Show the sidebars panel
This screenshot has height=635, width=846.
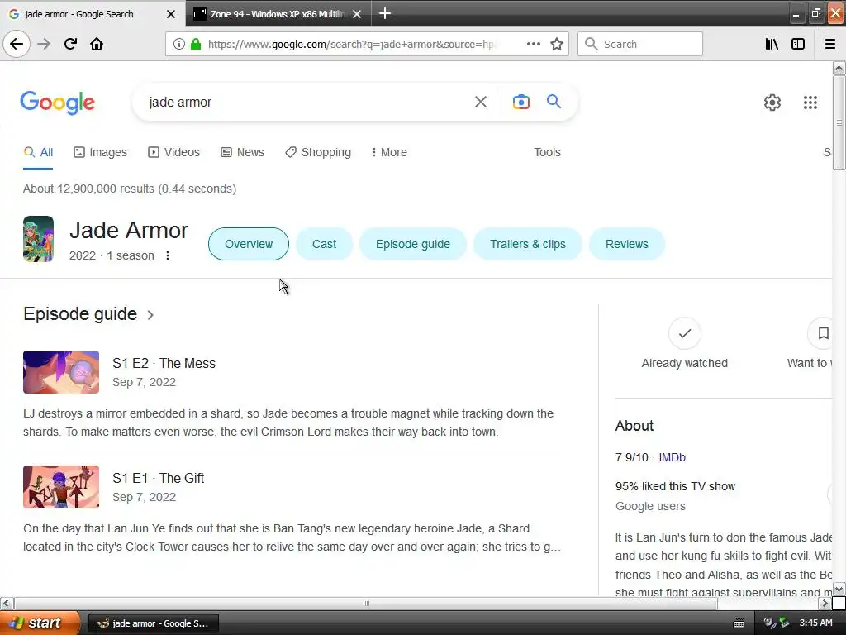(798, 44)
